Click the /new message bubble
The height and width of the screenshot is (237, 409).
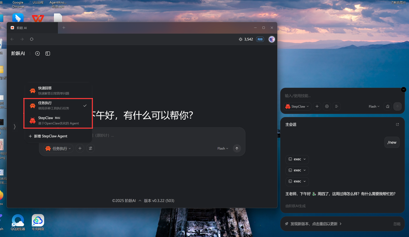pos(392,142)
